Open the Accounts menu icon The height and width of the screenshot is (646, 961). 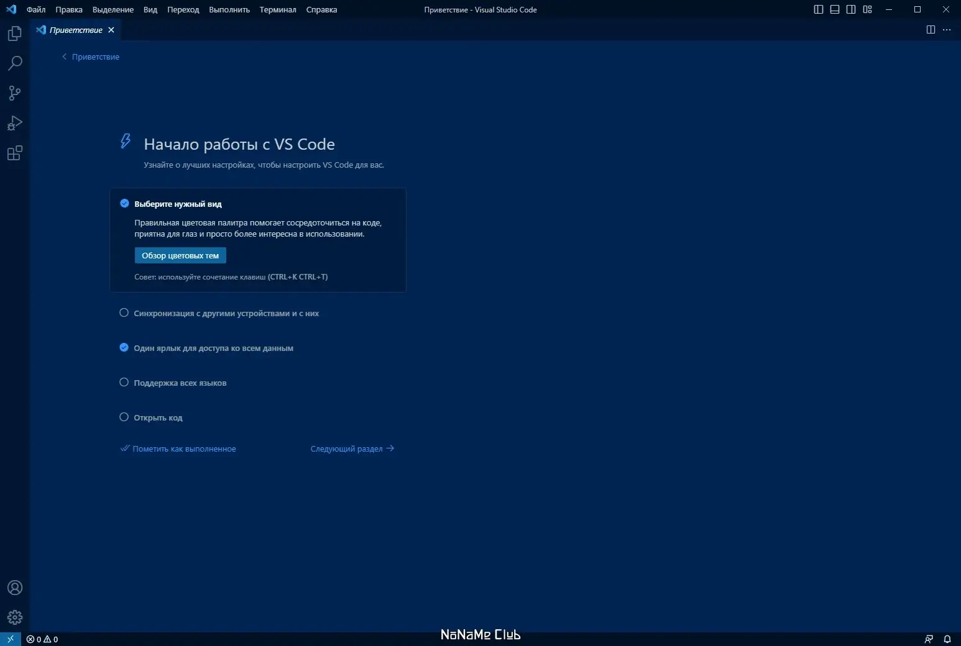15,588
